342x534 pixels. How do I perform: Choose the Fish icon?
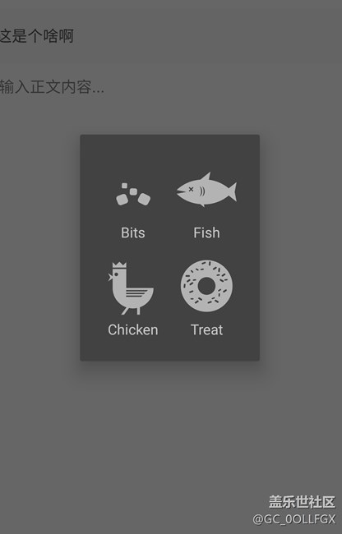(206, 189)
